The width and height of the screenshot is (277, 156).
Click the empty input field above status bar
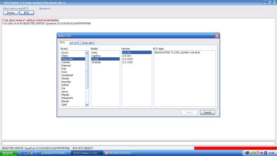[x=138, y=143]
